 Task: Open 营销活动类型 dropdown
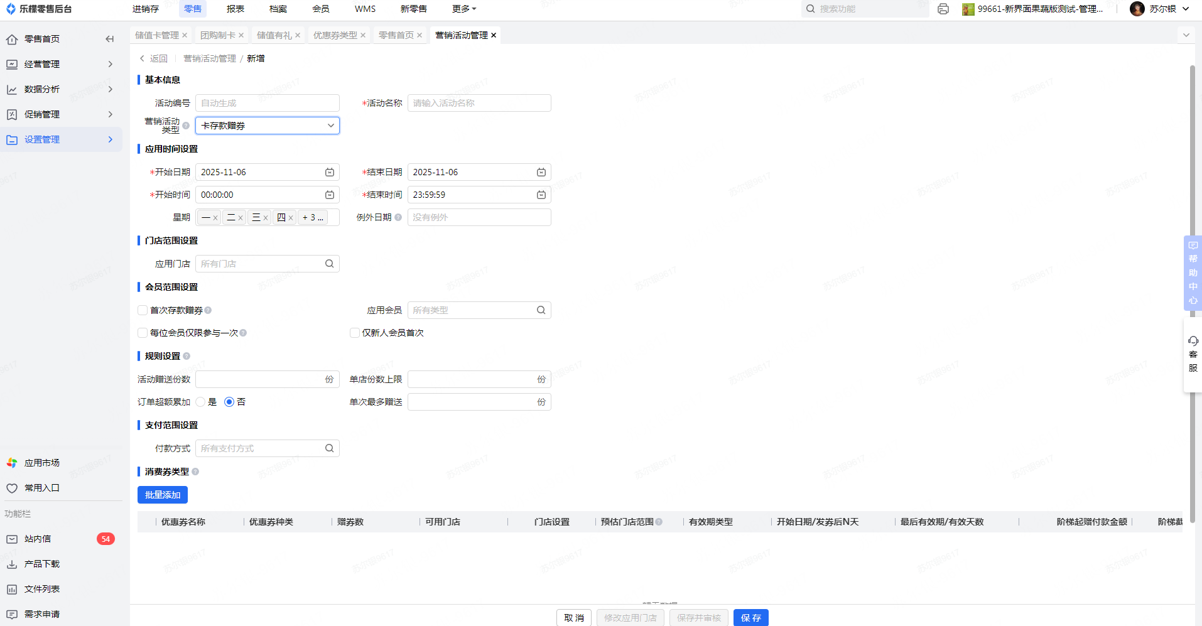[267, 126]
